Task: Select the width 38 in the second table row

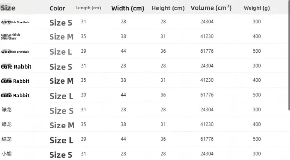Action: click(x=123, y=36)
